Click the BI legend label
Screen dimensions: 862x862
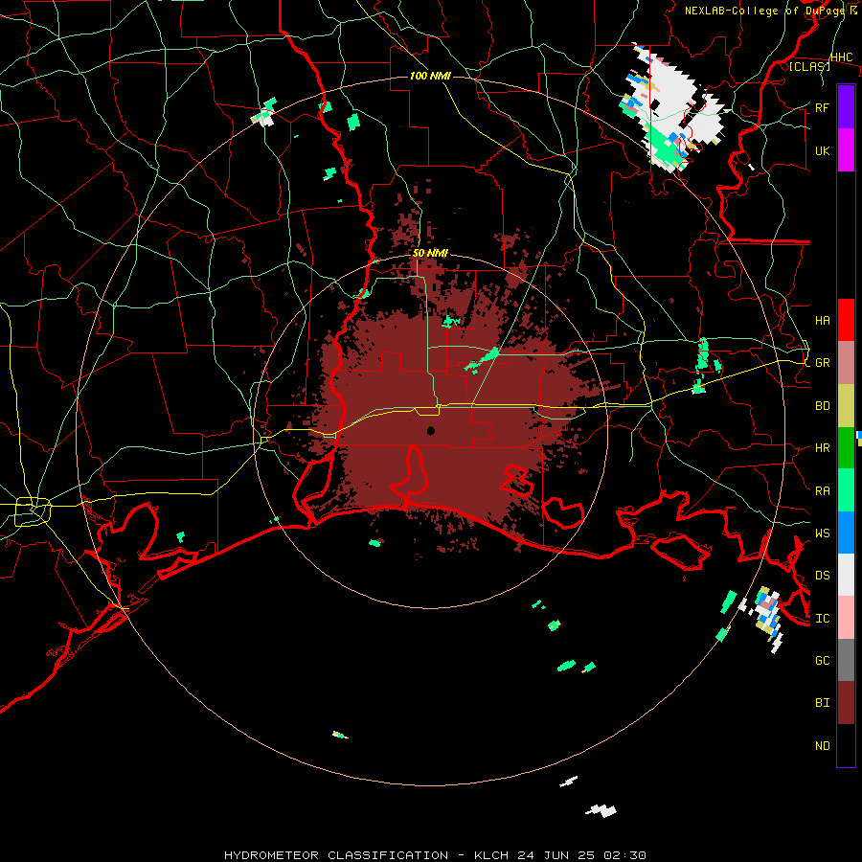coord(822,703)
